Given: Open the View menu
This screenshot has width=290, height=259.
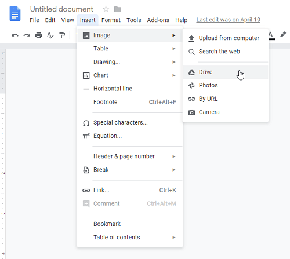Looking at the screenshot, I should pos(67,20).
